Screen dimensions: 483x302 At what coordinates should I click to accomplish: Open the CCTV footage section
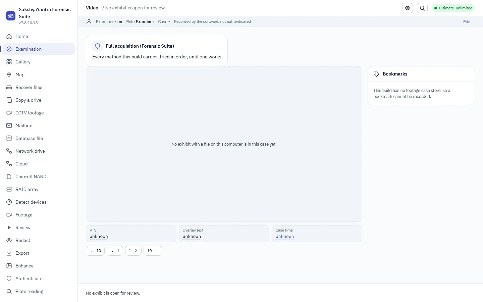click(39, 113)
